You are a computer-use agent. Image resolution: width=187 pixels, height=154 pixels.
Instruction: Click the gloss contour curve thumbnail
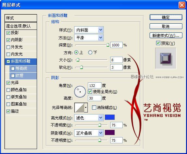80,108
